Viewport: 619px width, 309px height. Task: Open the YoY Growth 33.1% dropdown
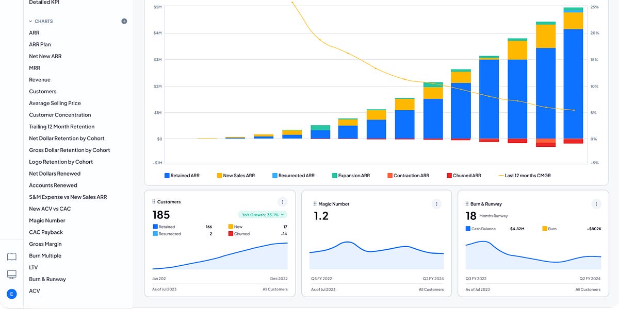[x=263, y=214]
